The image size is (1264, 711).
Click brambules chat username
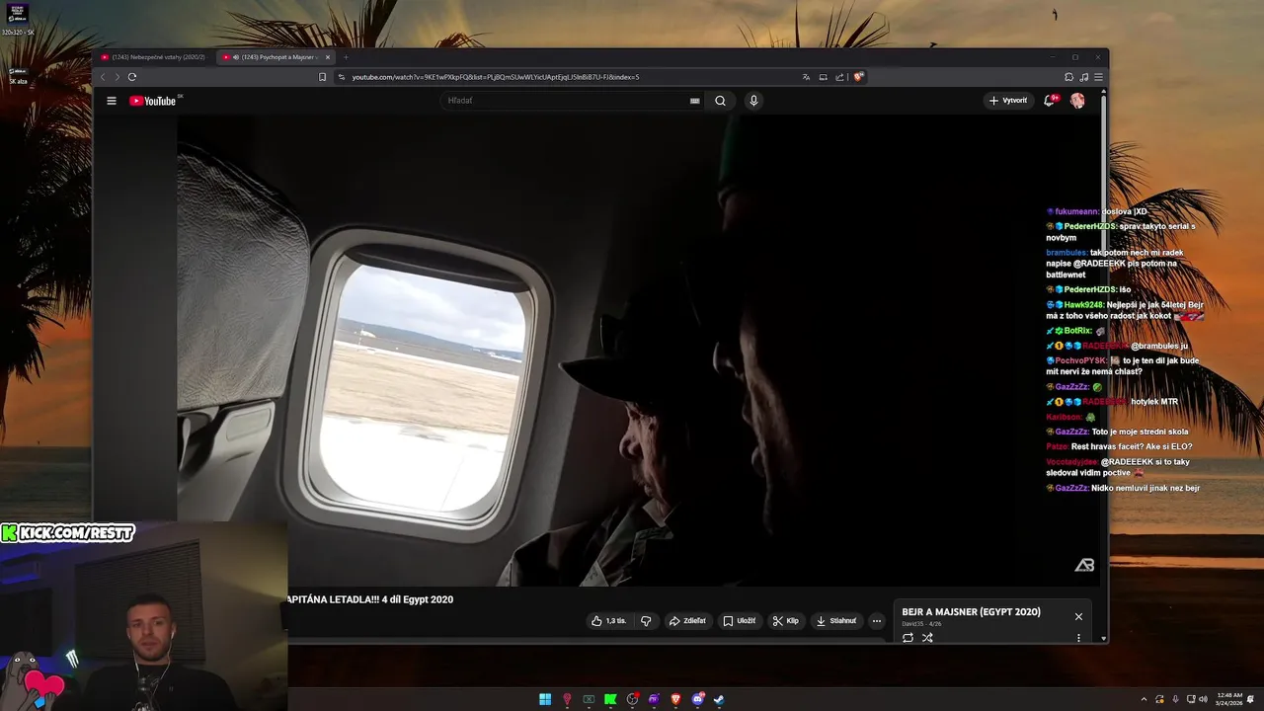click(1066, 253)
